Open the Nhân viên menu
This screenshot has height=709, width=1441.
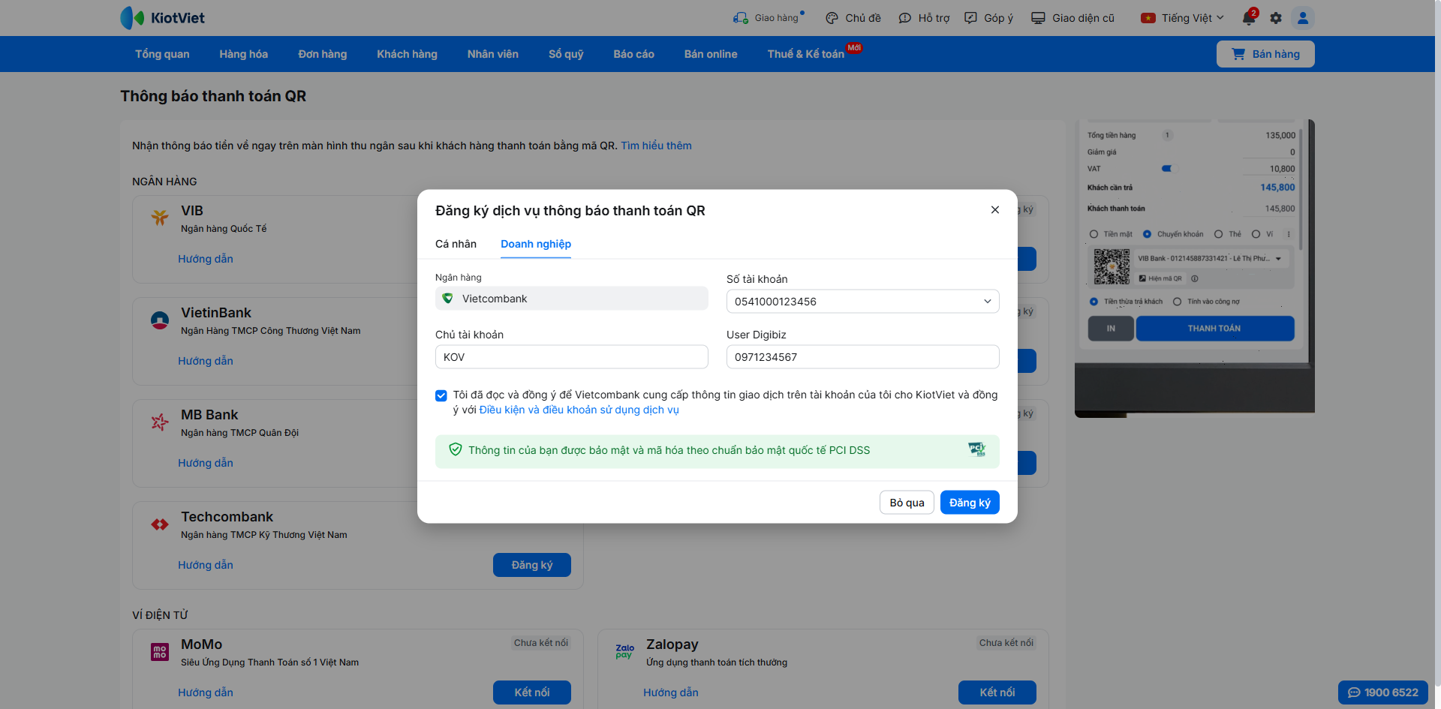tap(493, 54)
